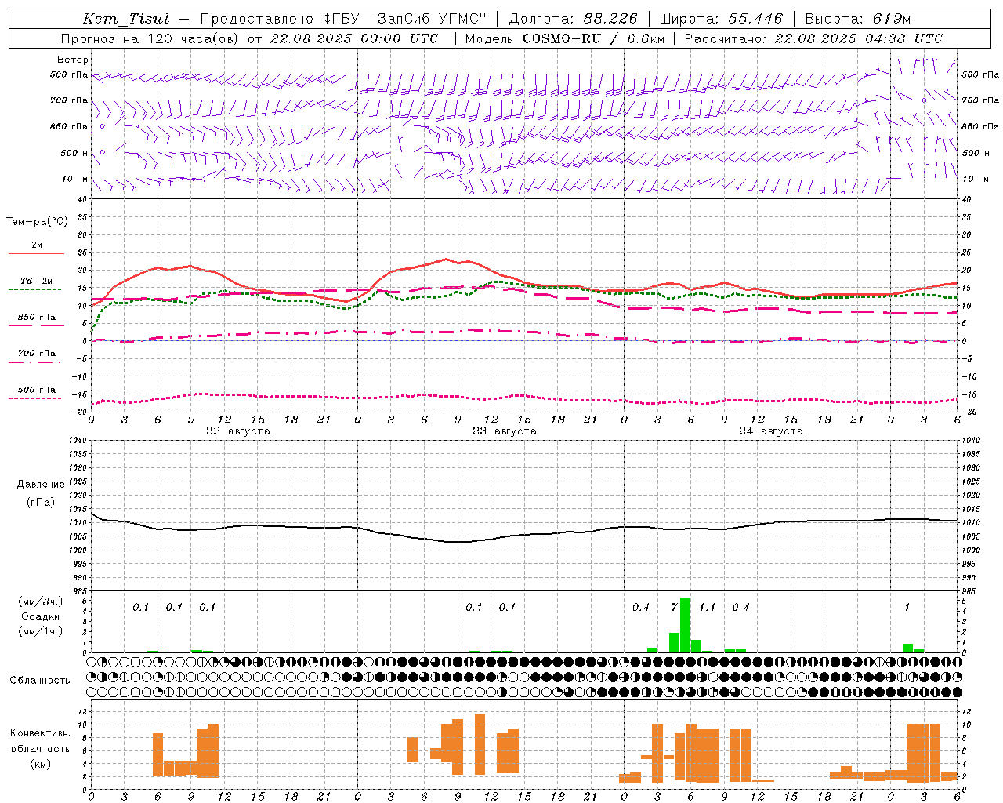Screen dimensions: 1003x803
Task: Select the (мм/3ч.) precipitation unit label
Action: pos(42,601)
